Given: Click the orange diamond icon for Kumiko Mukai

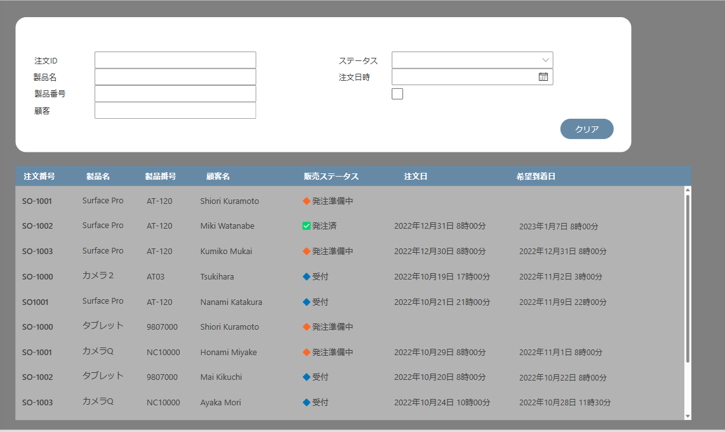Looking at the screenshot, I should tap(306, 251).
